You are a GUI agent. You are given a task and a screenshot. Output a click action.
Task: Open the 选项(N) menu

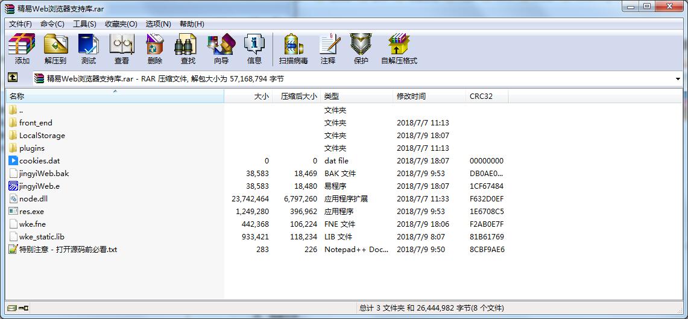click(x=159, y=24)
